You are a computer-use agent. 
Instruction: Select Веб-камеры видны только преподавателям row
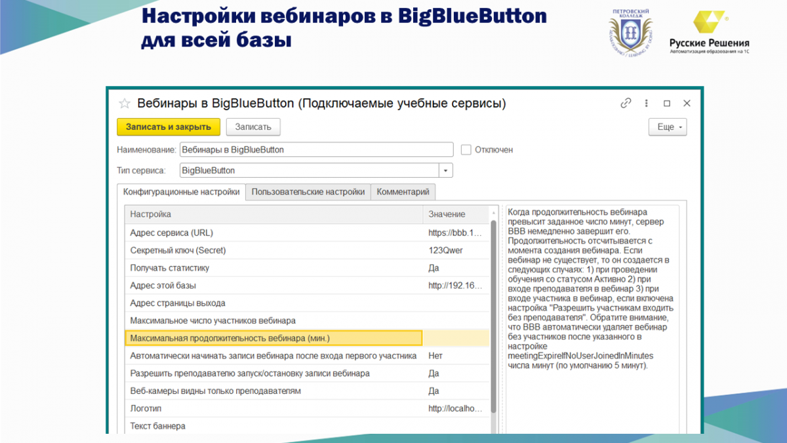[307, 391]
